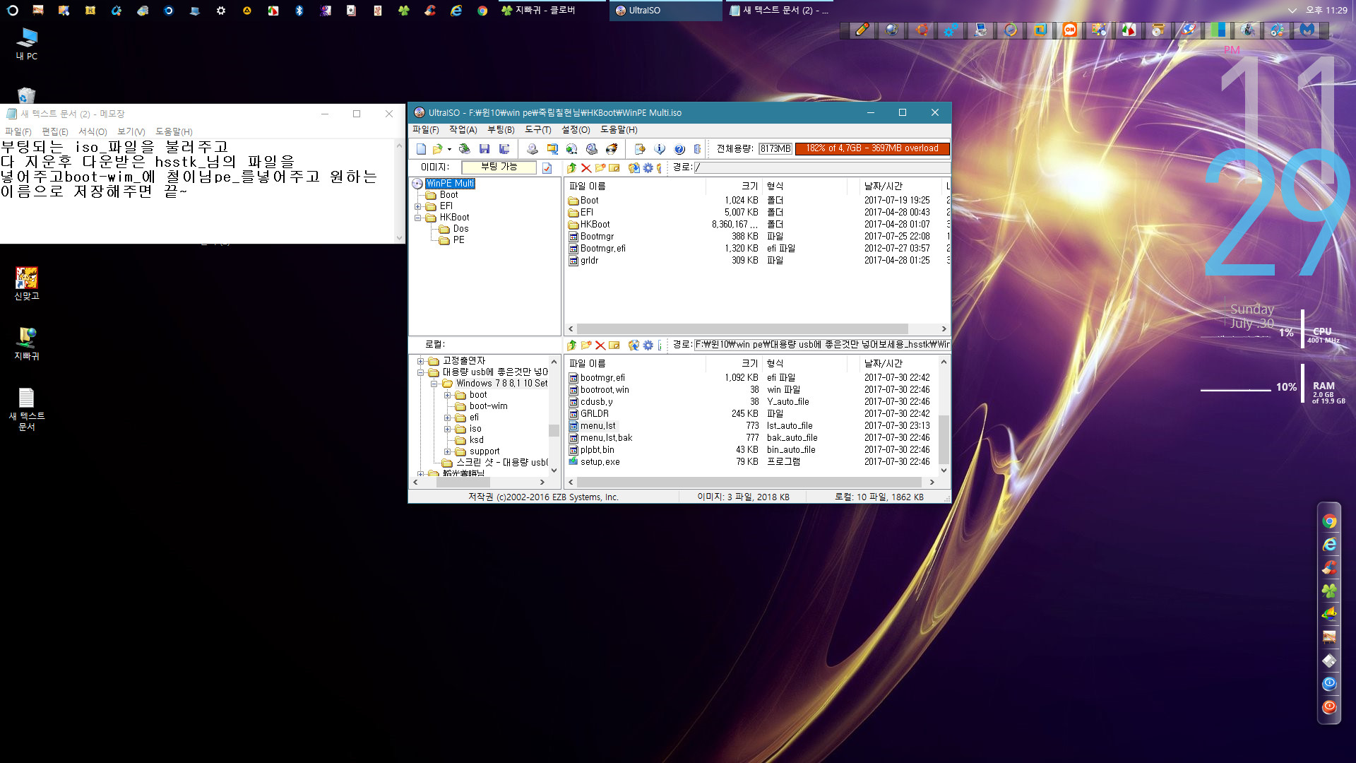Image resolution: width=1356 pixels, height=763 pixels.
Task: Open the 설정(O) menu in UltraISO
Action: coord(576,130)
